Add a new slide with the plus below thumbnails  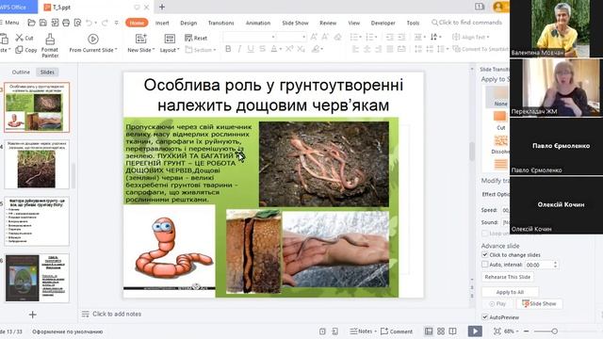pyautogui.click(x=33, y=315)
